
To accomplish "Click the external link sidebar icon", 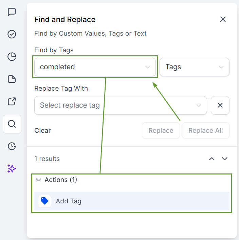I will pyautogui.click(x=12, y=101).
